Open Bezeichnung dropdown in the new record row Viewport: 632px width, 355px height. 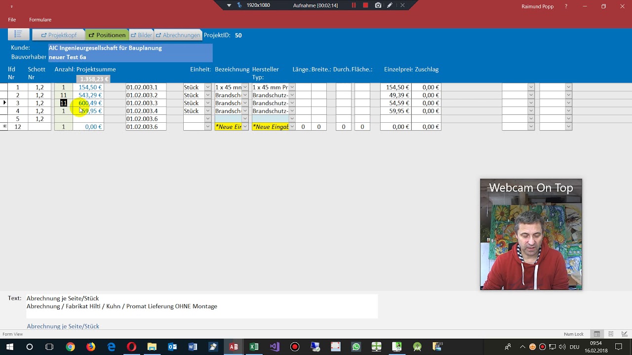pyautogui.click(x=245, y=127)
